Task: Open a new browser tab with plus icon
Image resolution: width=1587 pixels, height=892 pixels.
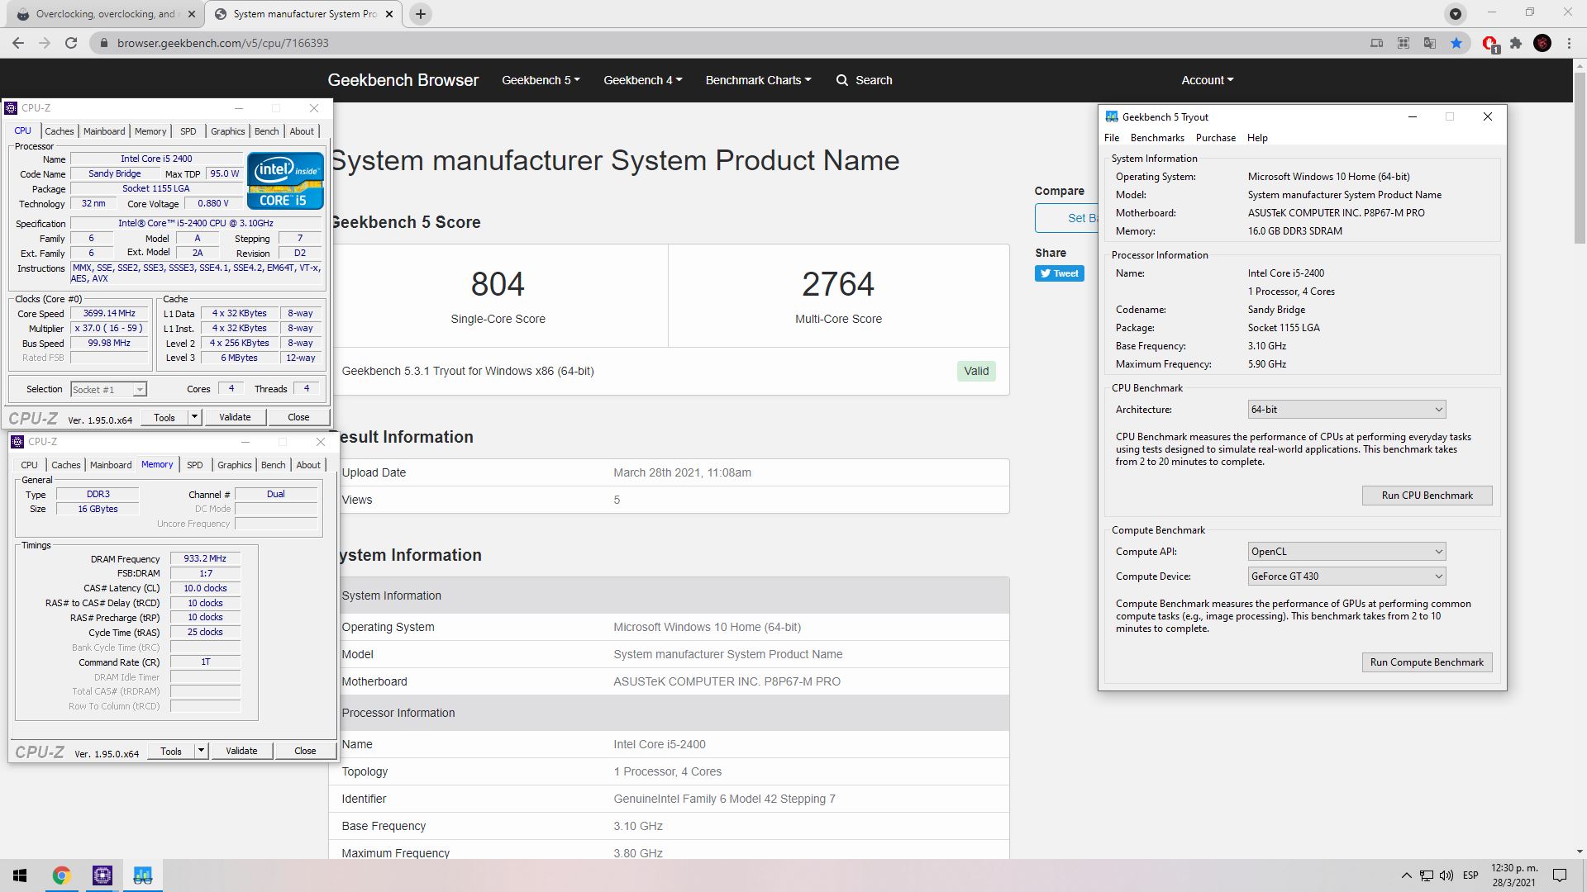Action: point(420,14)
